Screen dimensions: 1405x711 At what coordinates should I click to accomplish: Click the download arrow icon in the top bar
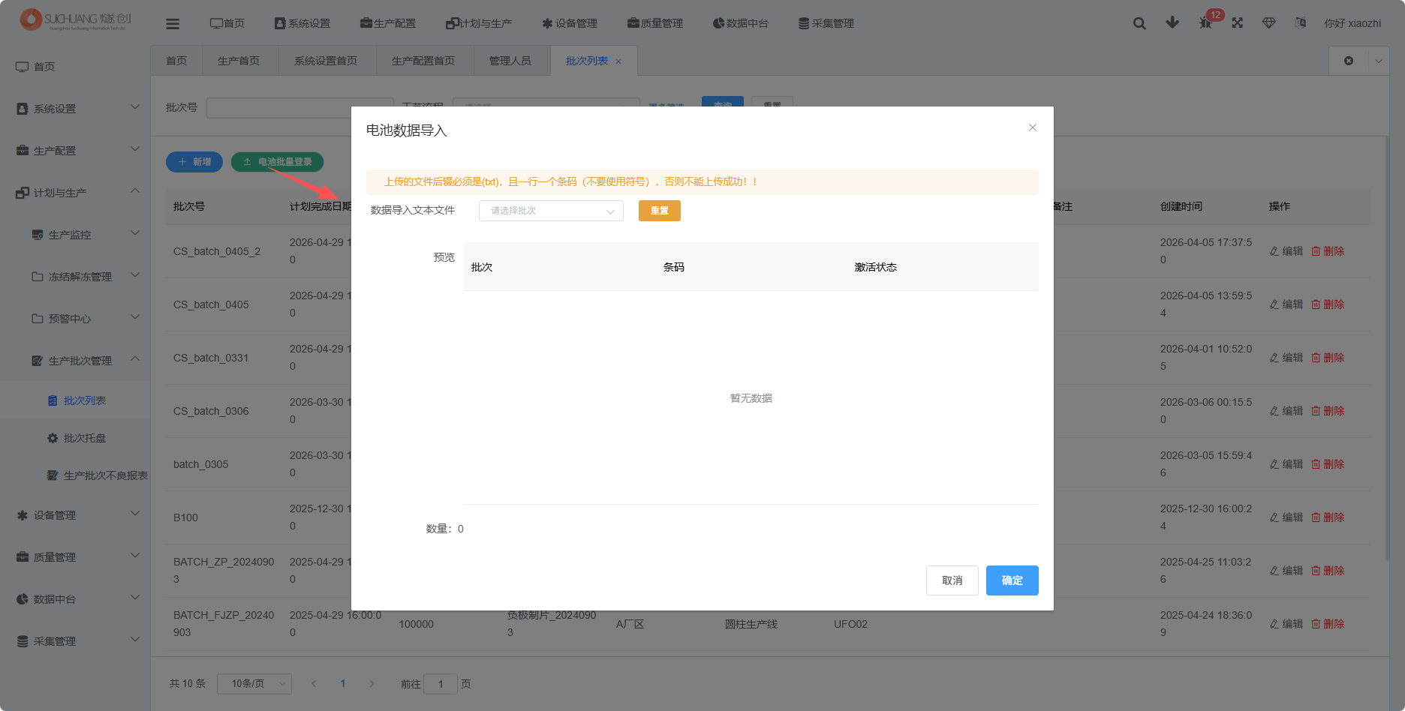1172,22
